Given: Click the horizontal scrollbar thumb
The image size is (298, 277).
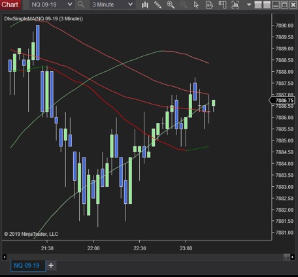Looking at the screenshot, I should (x=286, y=257).
